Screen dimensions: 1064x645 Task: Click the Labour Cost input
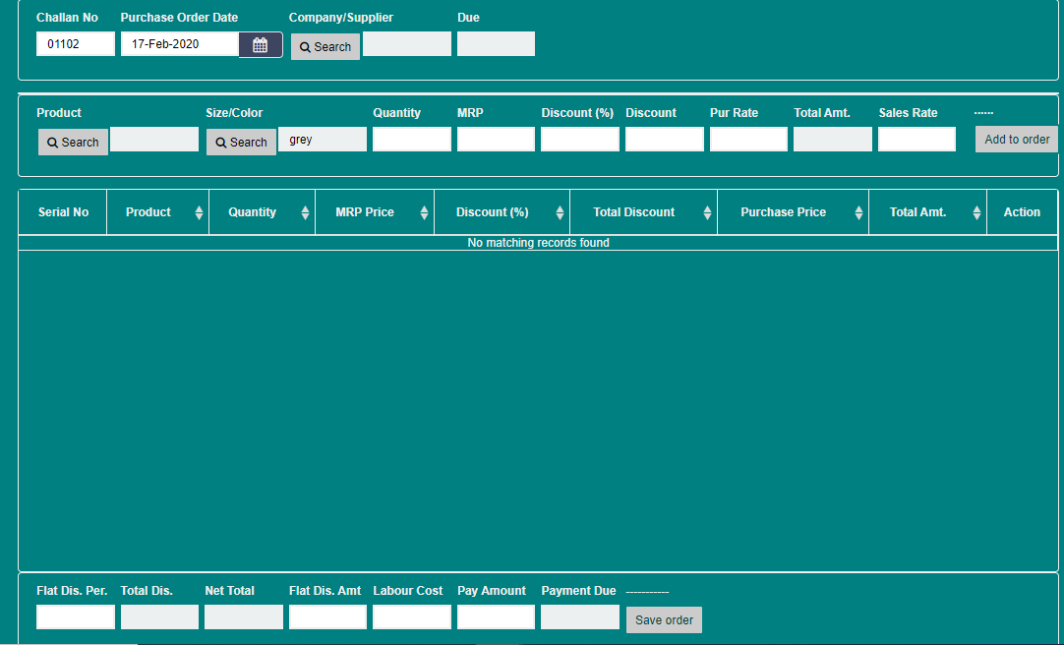coord(412,617)
